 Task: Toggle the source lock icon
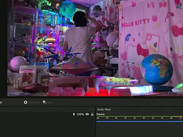pyautogui.click(x=92, y=114)
